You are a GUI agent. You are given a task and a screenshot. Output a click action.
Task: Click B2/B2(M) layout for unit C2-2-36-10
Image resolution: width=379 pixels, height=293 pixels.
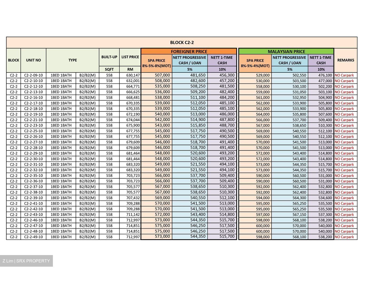[87, 181]
